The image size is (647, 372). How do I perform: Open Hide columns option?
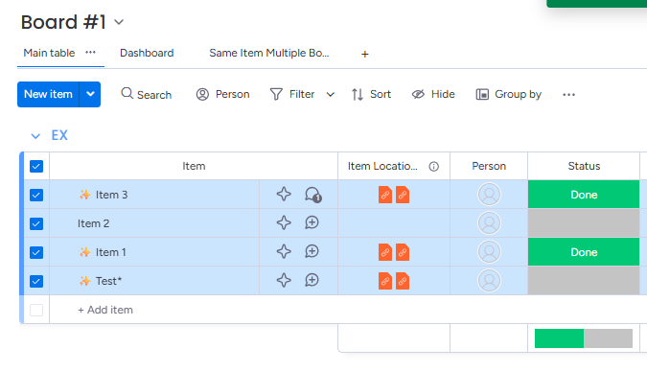[433, 95]
